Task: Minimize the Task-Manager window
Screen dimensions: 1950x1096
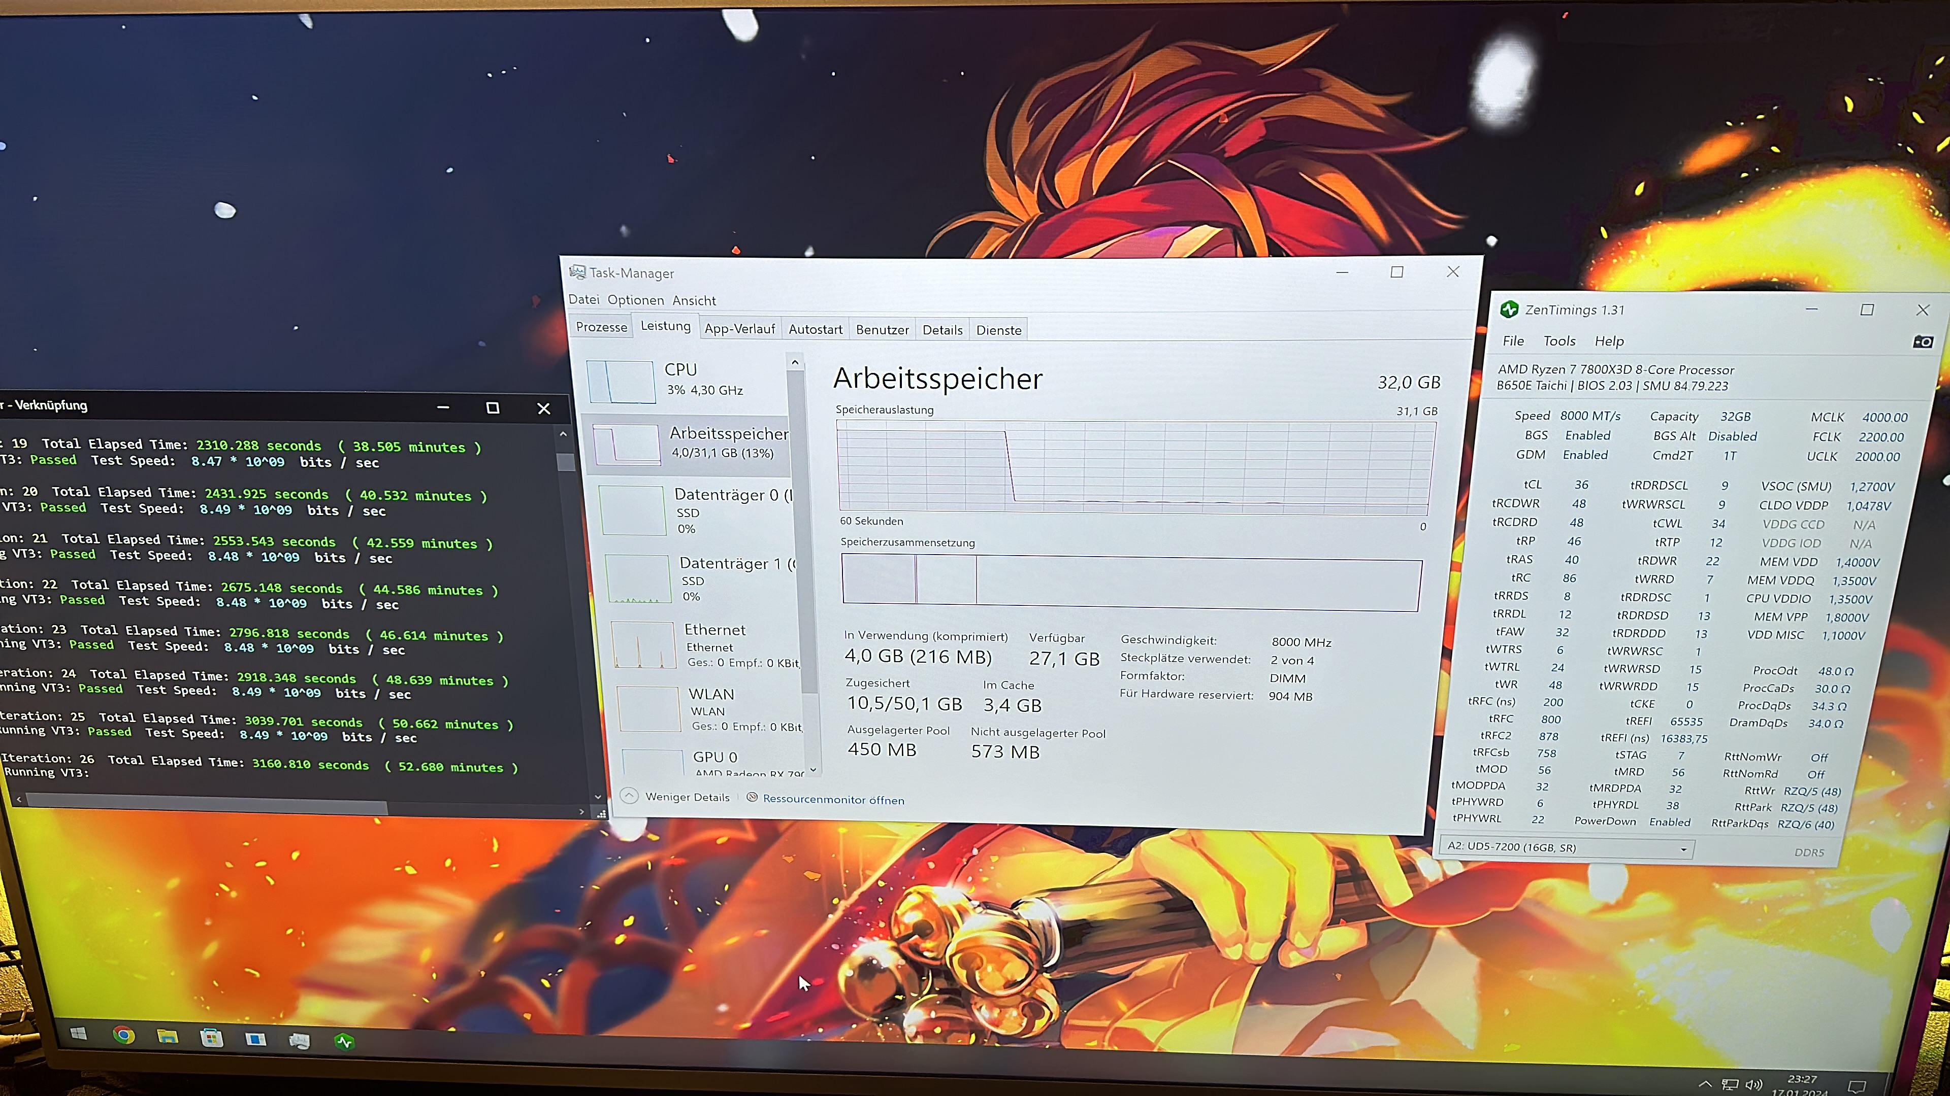Action: [1342, 271]
